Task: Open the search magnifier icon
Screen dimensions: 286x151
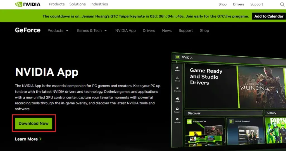Action: (282, 4)
